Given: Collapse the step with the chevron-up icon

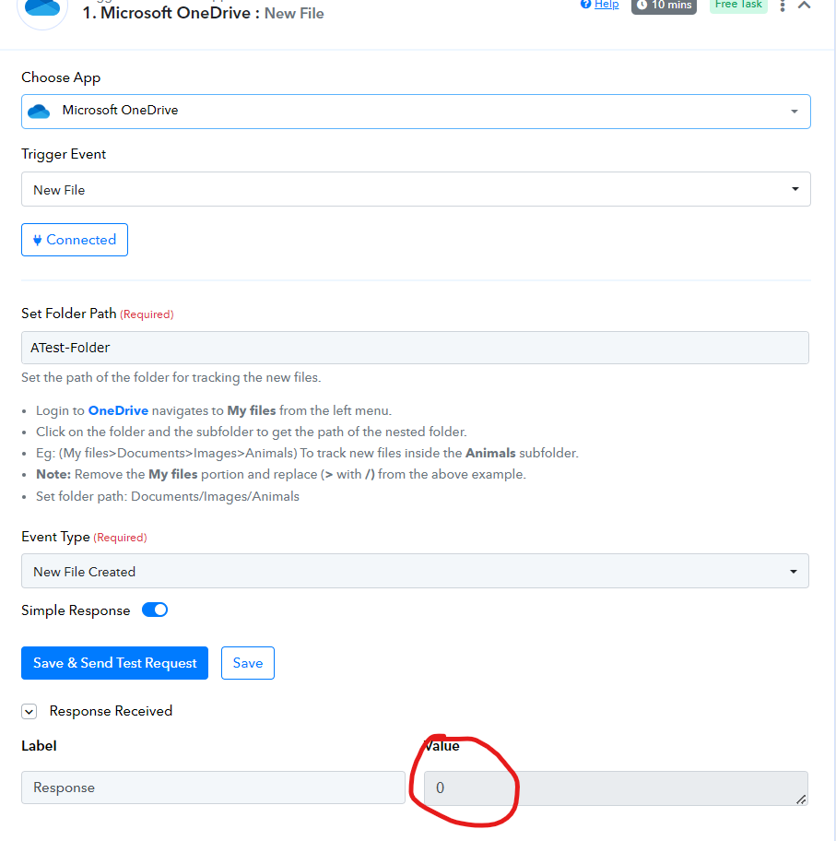Looking at the screenshot, I should tap(804, 6).
